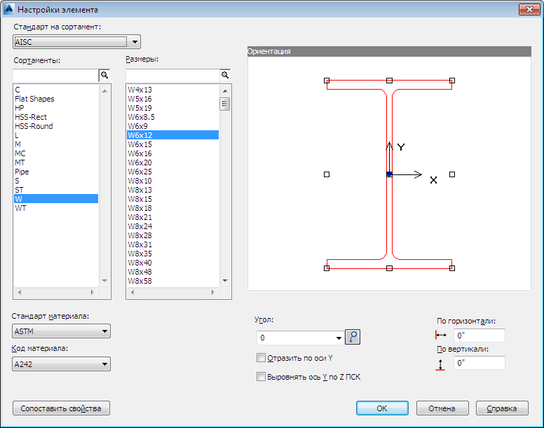This screenshot has height=428, width=544.
Task: Select size W8x24
Action: click(172, 226)
